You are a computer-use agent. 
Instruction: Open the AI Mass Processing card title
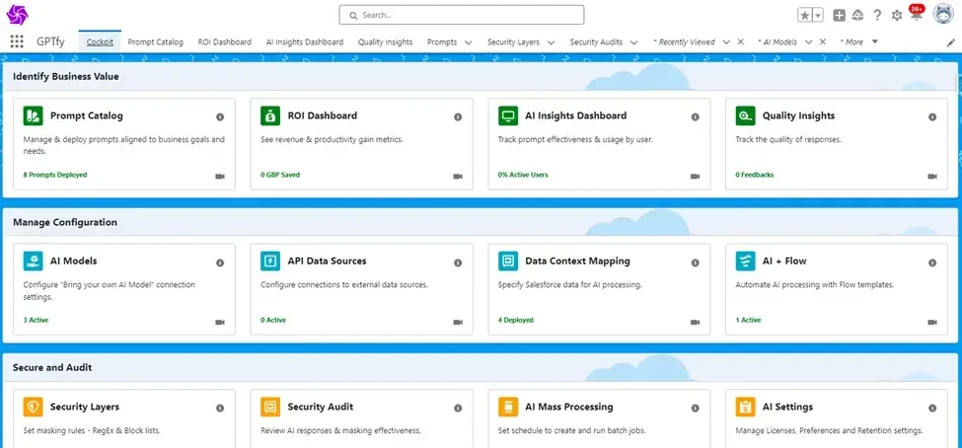(x=568, y=407)
